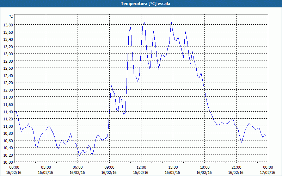Select the 12,60 y-axis value
282x176 pixels.
pyautogui.click(x=8, y=68)
